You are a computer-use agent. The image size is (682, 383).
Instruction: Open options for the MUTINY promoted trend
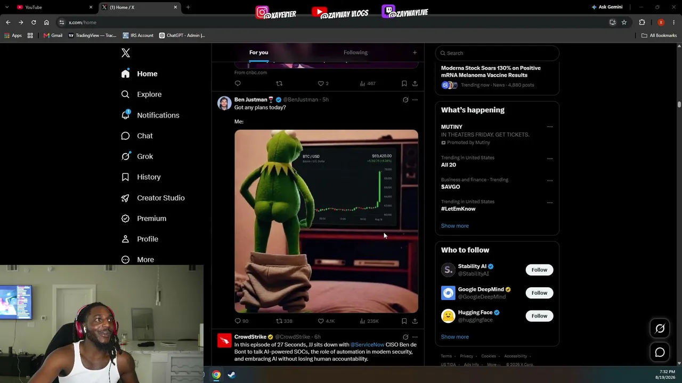(550, 127)
